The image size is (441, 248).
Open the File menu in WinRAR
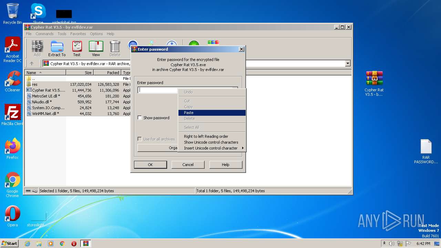(29, 34)
